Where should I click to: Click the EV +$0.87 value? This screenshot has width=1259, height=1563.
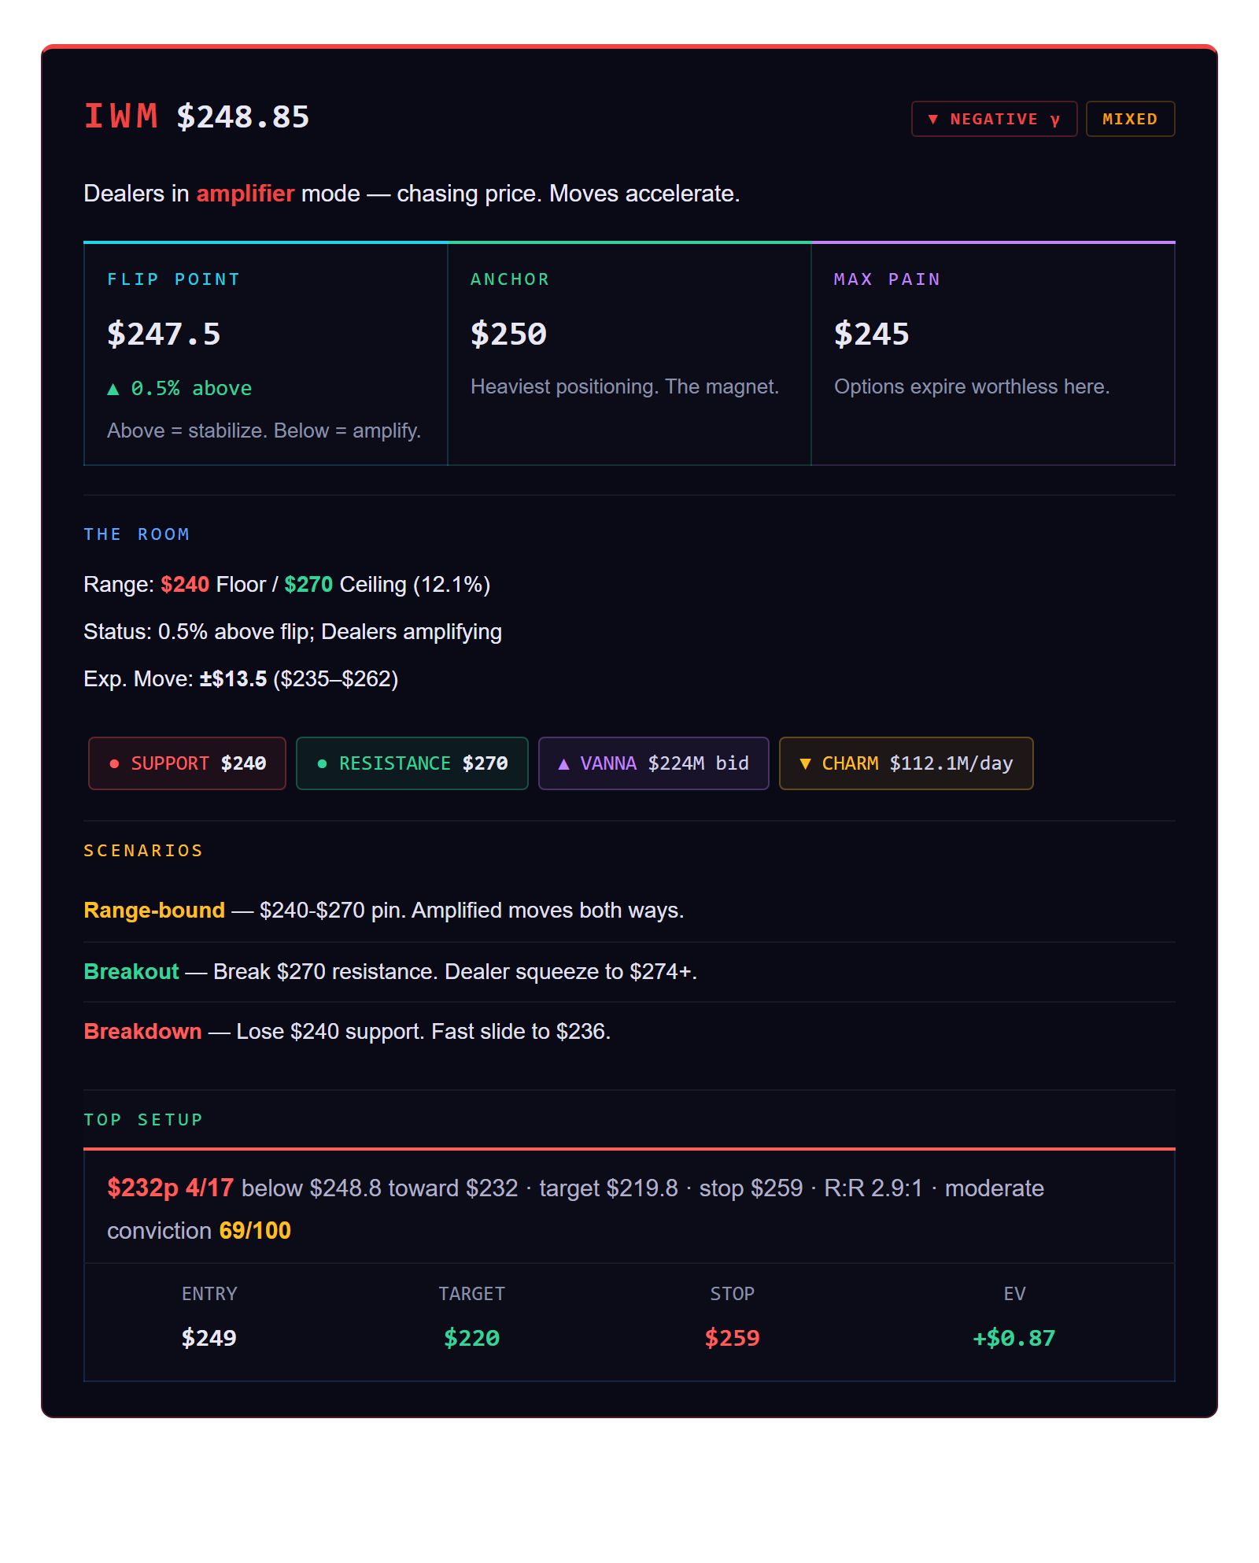(x=1013, y=1338)
